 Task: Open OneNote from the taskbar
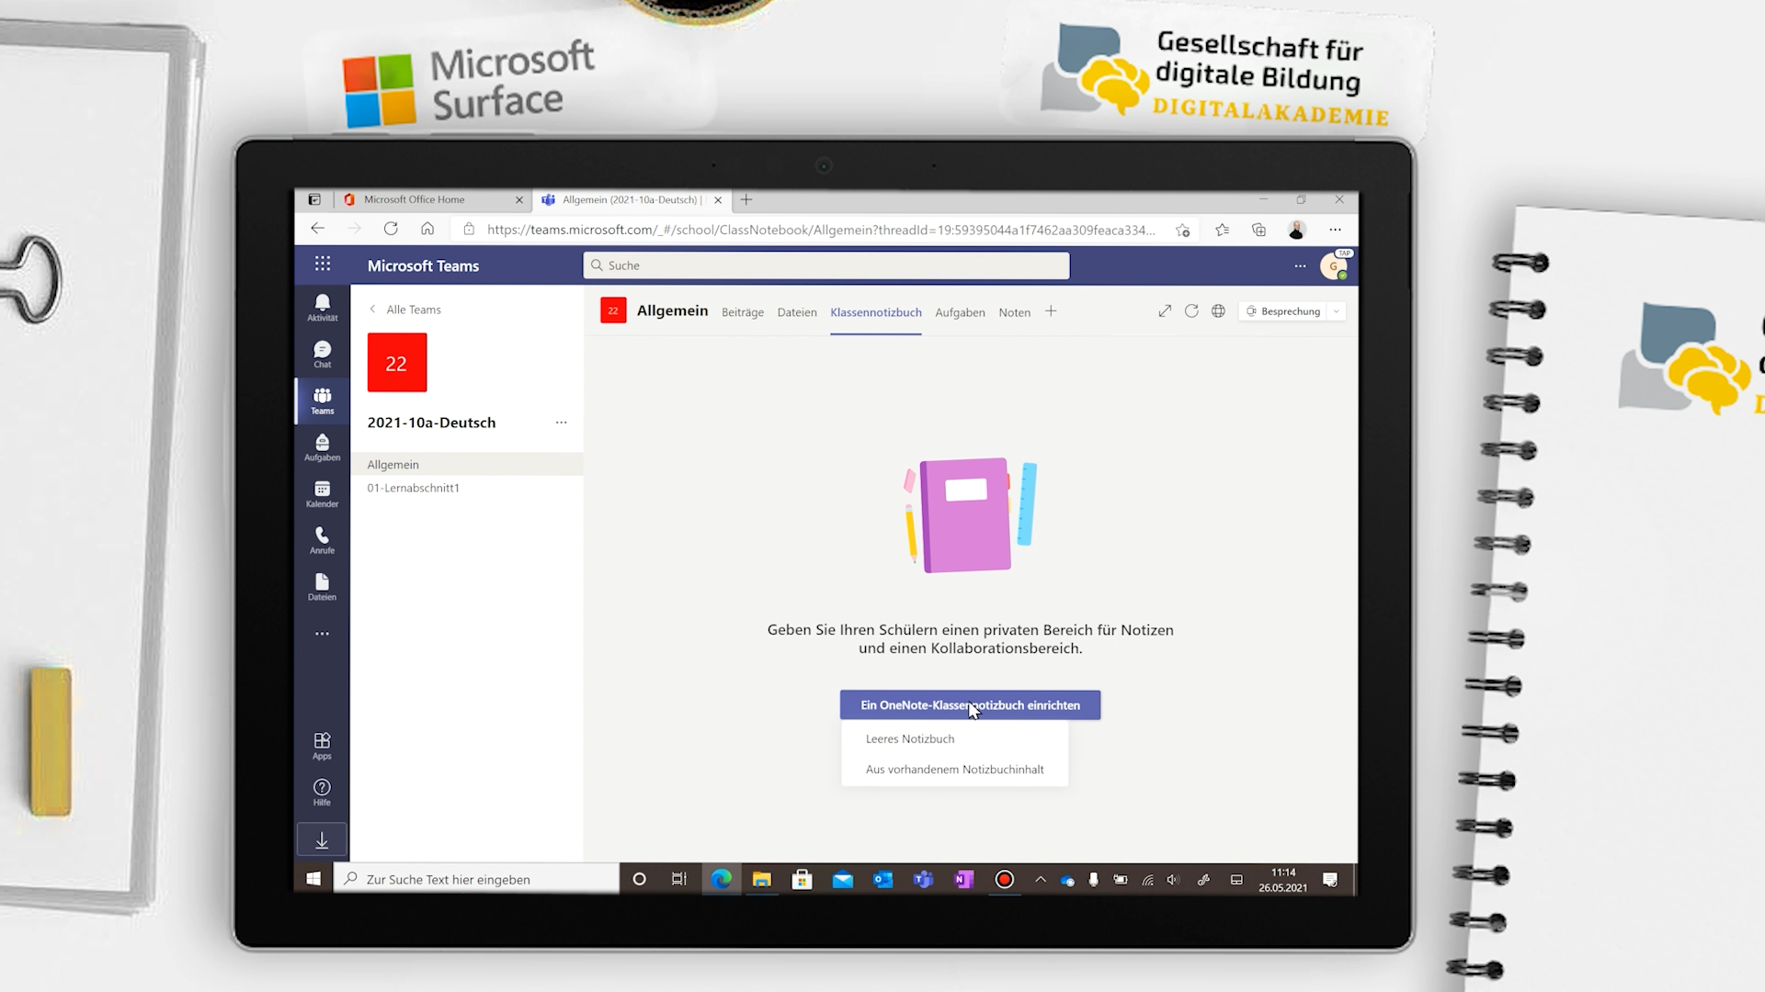963,880
